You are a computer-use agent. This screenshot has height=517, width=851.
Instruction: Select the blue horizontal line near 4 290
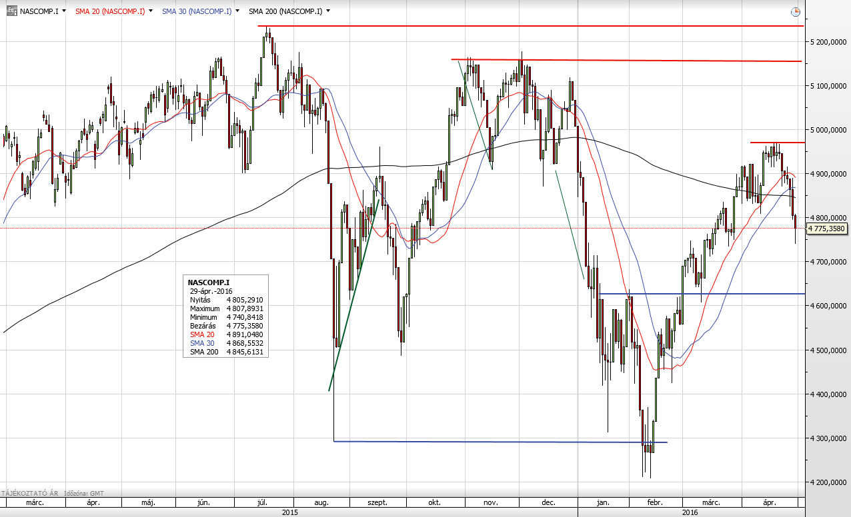pyautogui.click(x=500, y=442)
